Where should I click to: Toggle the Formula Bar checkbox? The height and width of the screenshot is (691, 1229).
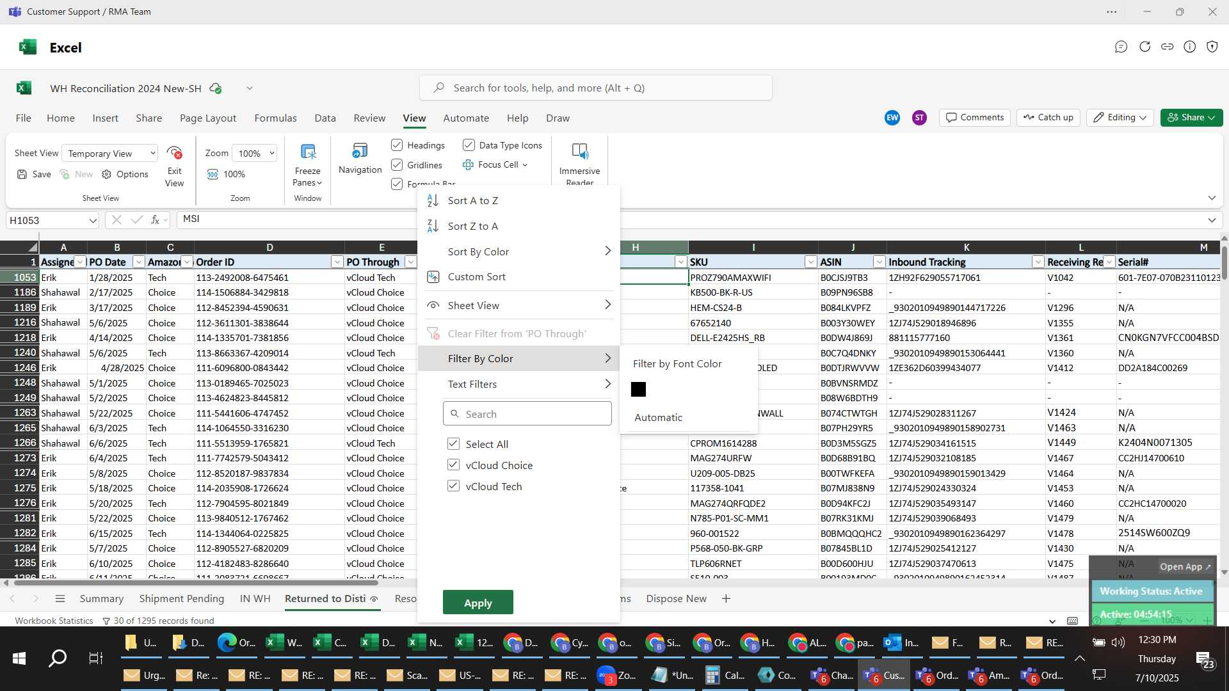coord(397,184)
